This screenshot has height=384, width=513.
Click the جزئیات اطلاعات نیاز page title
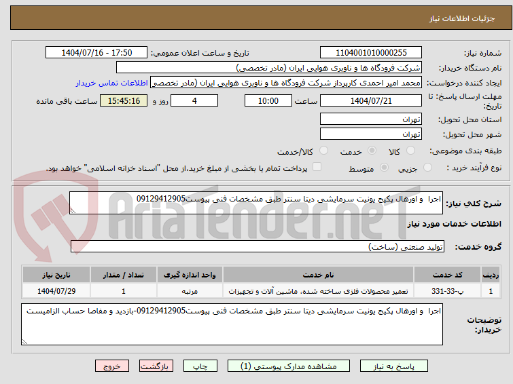461,18
